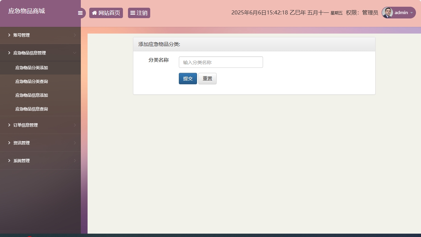Image resolution: width=421 pixels, height=237 pixels.
Task: Click the 重置 reset button
Action: tap(207, 79)
